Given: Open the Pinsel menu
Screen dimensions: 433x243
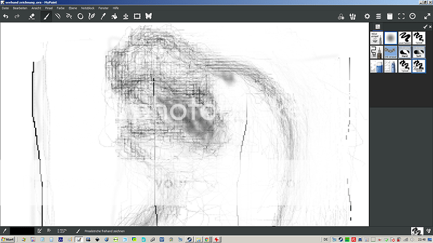Looking at the screenshot, I should coord(49,8).
